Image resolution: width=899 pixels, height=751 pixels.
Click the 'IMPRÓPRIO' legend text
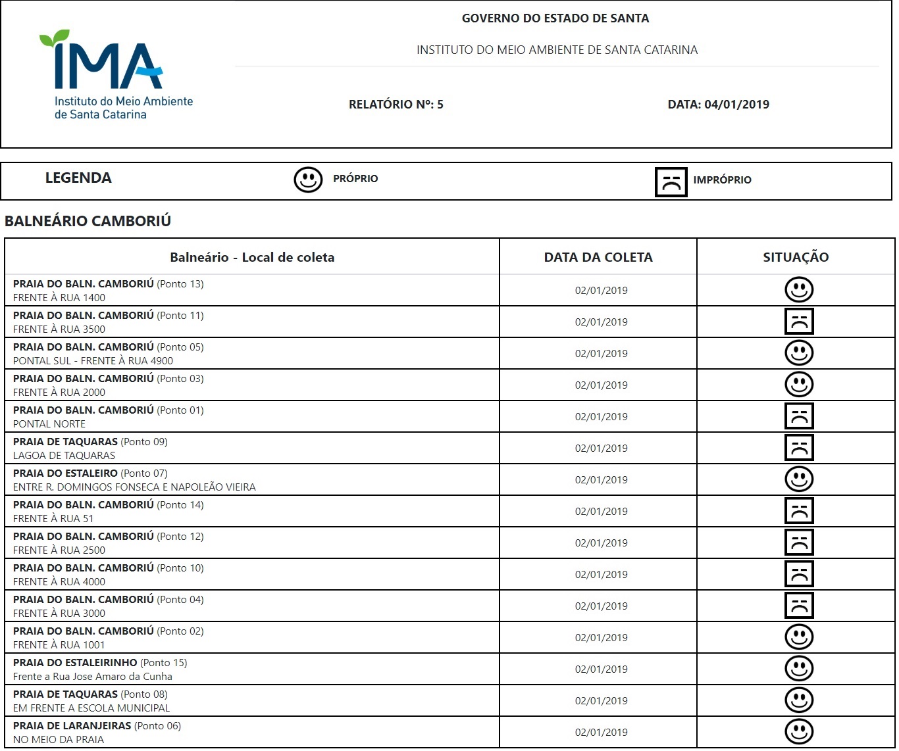(722, 180)
